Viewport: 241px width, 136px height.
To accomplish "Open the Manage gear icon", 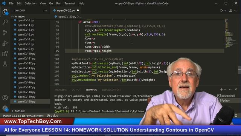I will click(5, 108).
